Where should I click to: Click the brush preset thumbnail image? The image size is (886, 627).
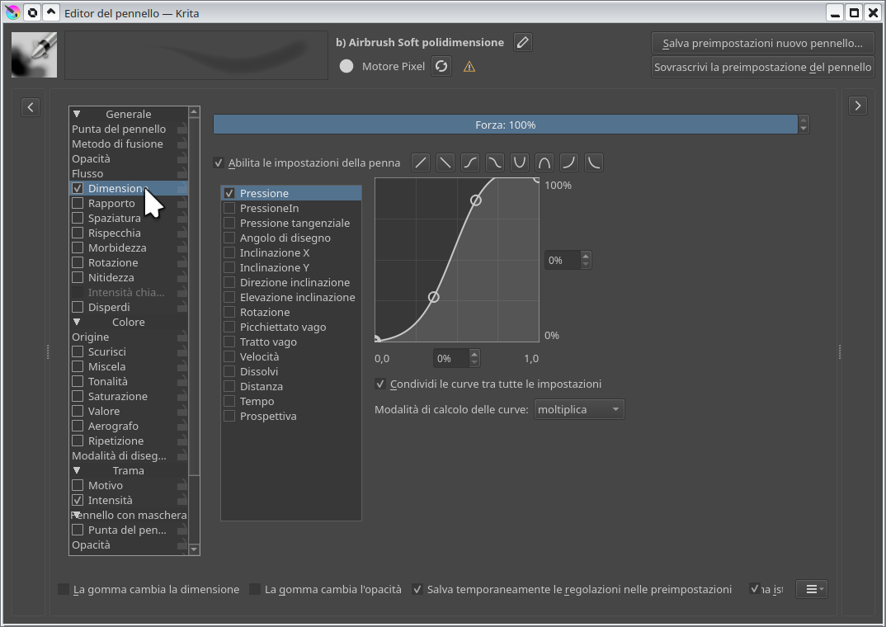34,54
